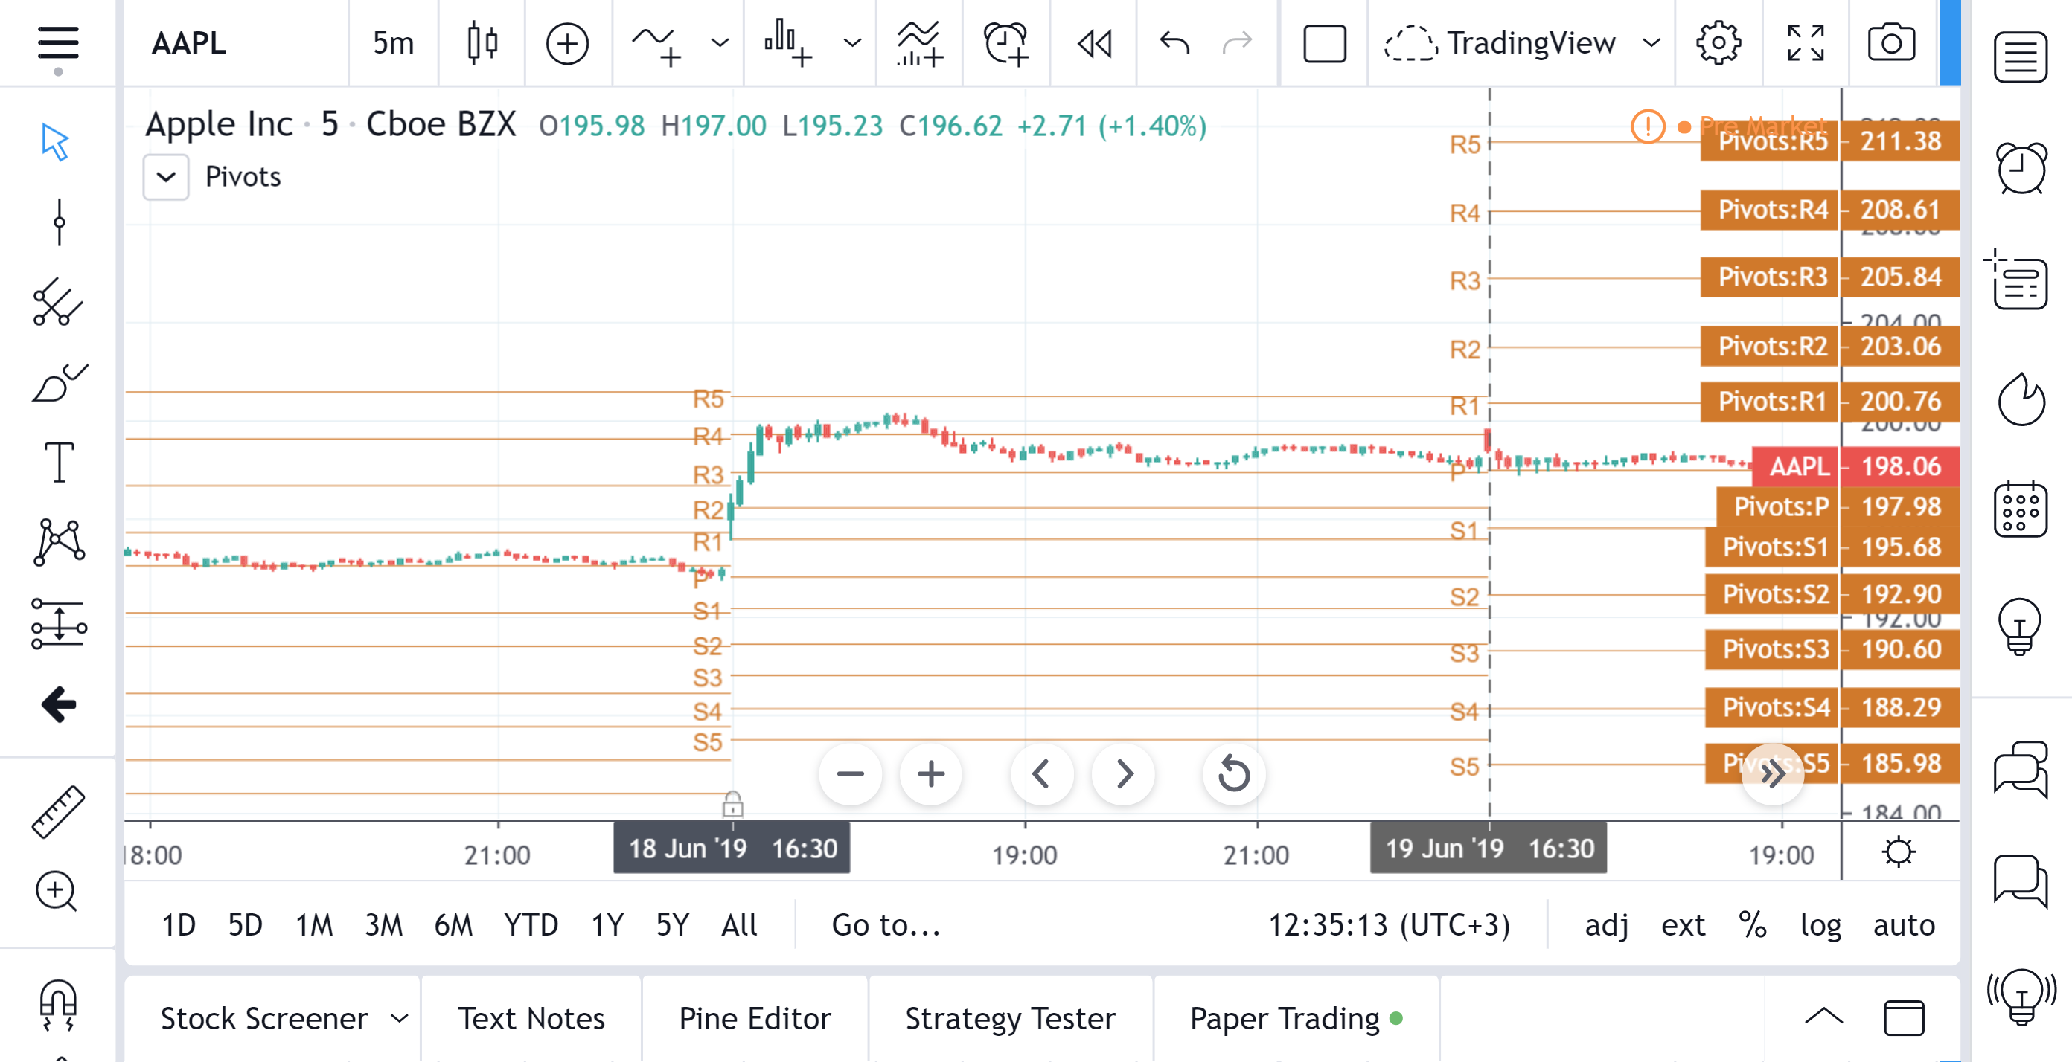Image resolution: width=2072 pixels, height=1062 pixels.
Task: Select the ruler measure tool
Action: (x=59, y=812)
